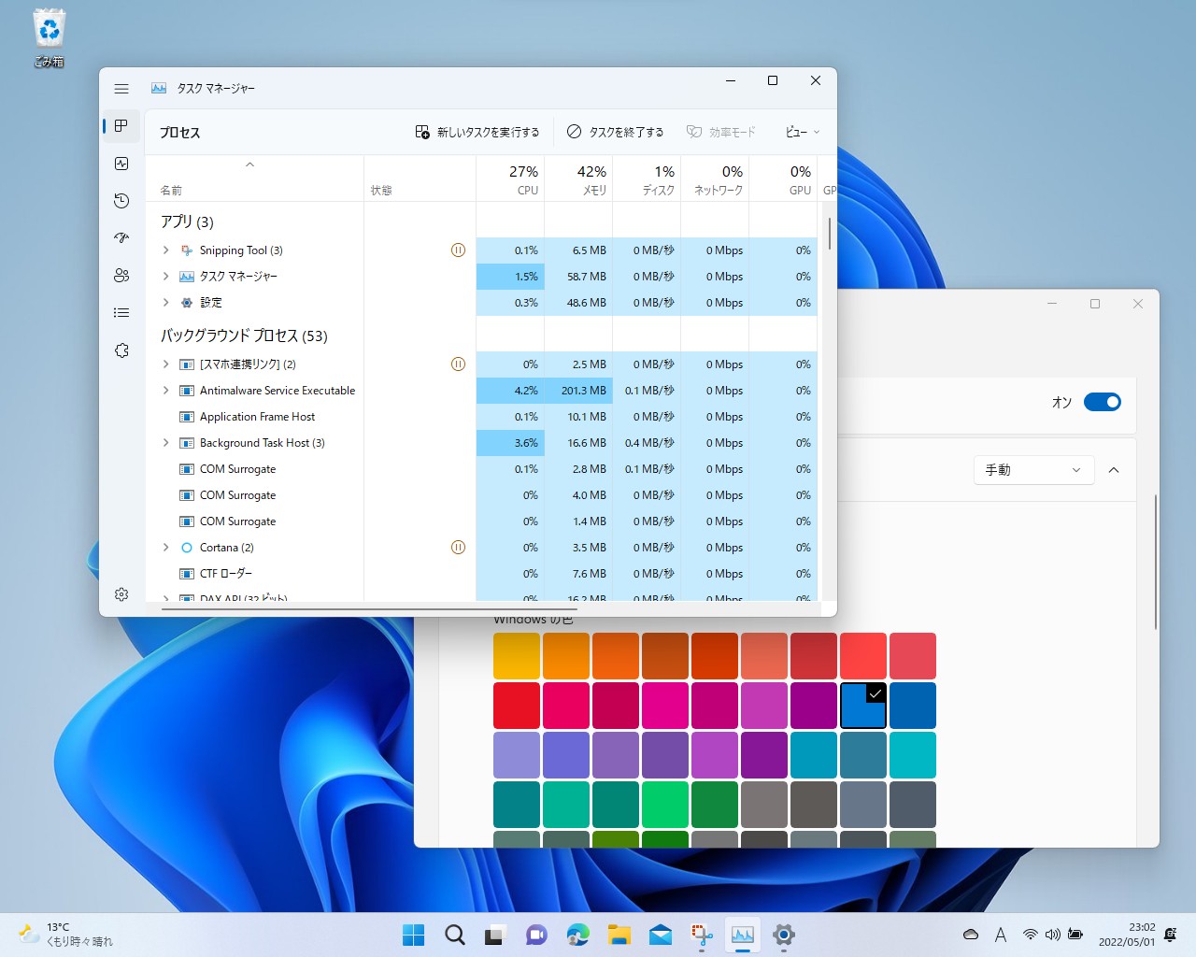Open the Performance page icon in sidebar
Screen dimensions: 1196x957
(121, 164)
